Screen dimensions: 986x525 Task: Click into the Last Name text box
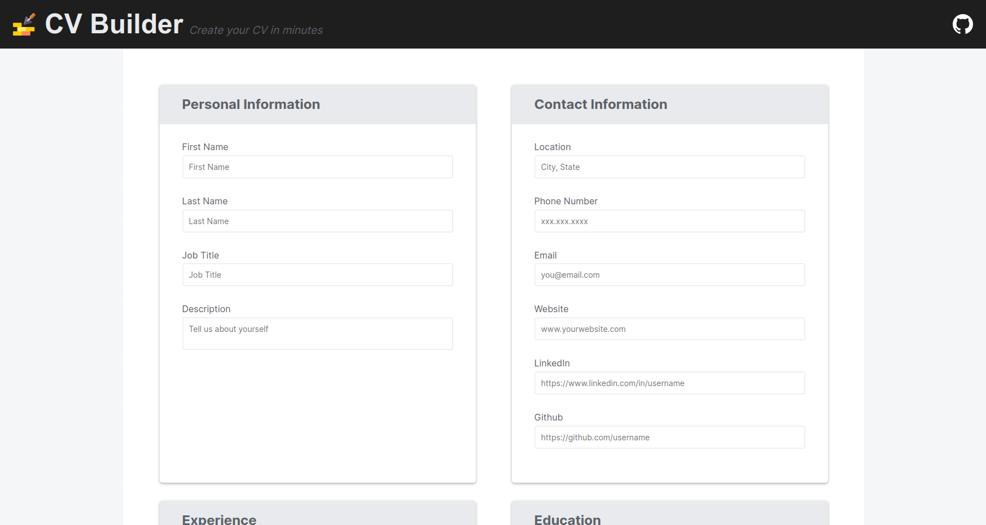coord(317,221)
